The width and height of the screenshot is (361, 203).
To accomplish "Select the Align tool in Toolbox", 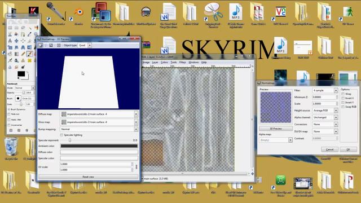I will coord(23,41).
